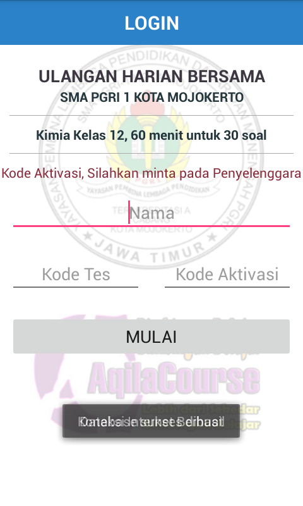Click the LOGIN header title
This screenshot has width=303, height=506.
[151, 23]
